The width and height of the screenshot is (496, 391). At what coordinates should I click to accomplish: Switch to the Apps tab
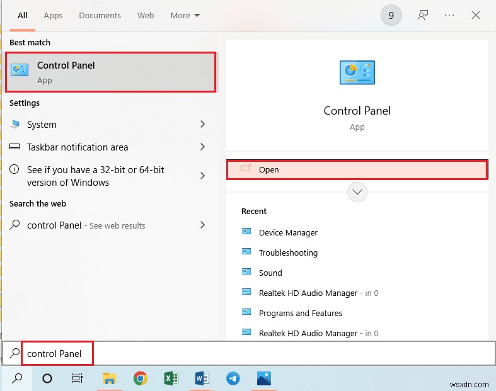(53, 16)
